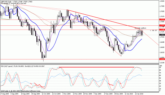165x95 pixels.
Task: Click the 18 Sep 2009 date label
Action: pos(25,94)
